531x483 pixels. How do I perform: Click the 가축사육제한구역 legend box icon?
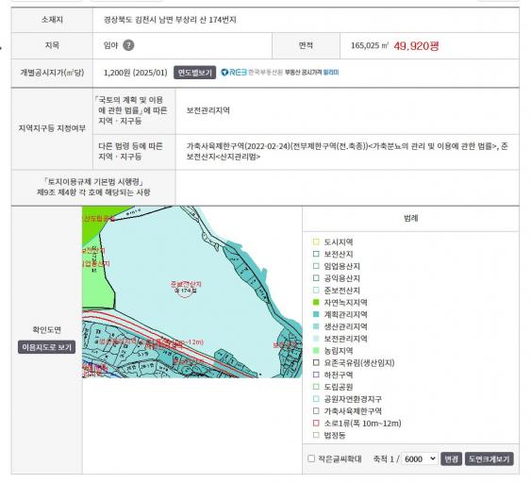(316, 411)
